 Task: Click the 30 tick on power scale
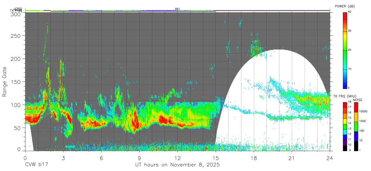pyautogui.click(x=350, y=31)
